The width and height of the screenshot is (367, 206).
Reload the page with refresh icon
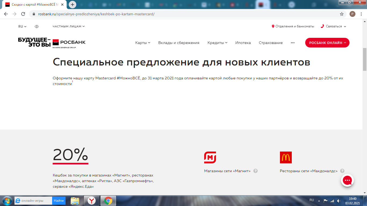pos(23,14)
